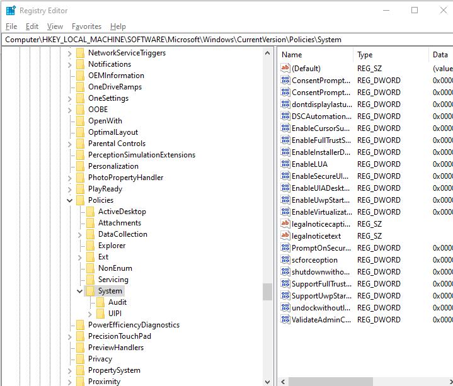Click the folder icon of the OOBE key
This screenshot has height=386, width=453.
click(x=80, y=110)
